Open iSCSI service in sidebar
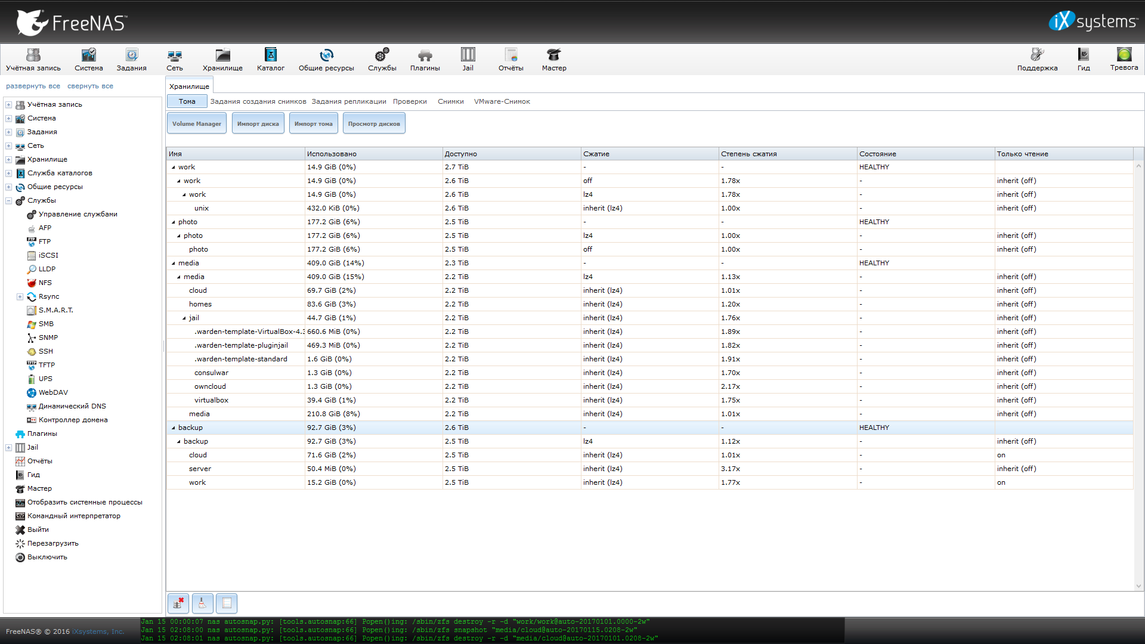The height and width of the screenshot is (644, 1145). click(x=48, y=255)
